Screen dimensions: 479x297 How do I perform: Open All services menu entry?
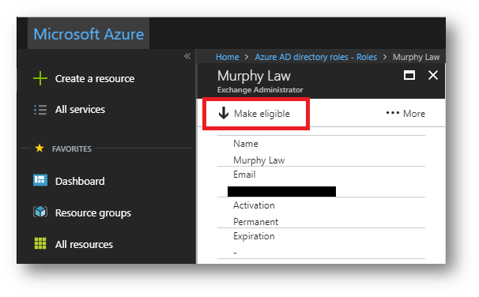coord(70,110)
